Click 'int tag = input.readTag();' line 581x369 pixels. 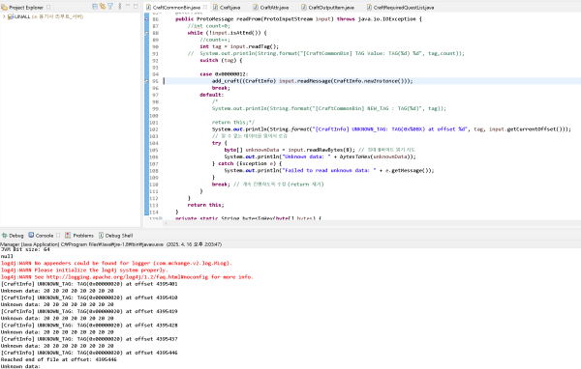(x=239, y=46)
